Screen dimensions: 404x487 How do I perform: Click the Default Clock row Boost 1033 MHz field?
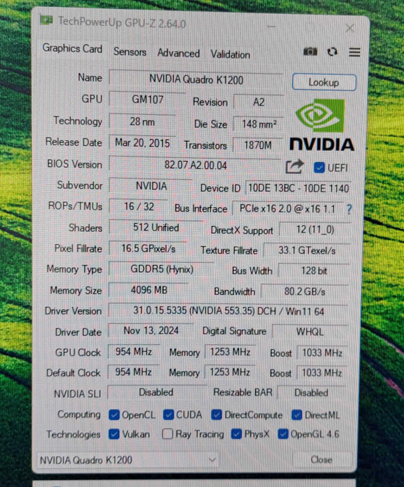pos(321,373)
